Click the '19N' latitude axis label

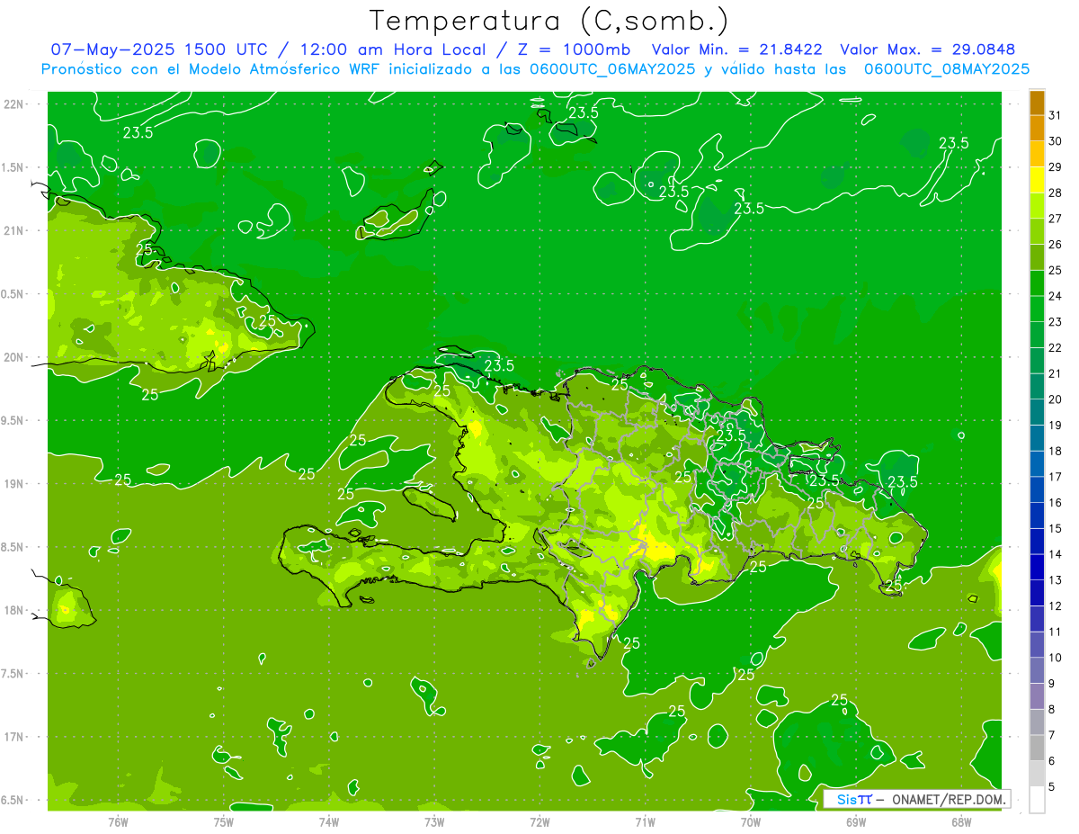(x=13, y=483)
